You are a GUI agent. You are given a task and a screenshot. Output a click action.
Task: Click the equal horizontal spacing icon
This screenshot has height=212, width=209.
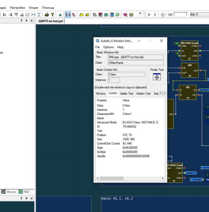(x=33, y=15)
